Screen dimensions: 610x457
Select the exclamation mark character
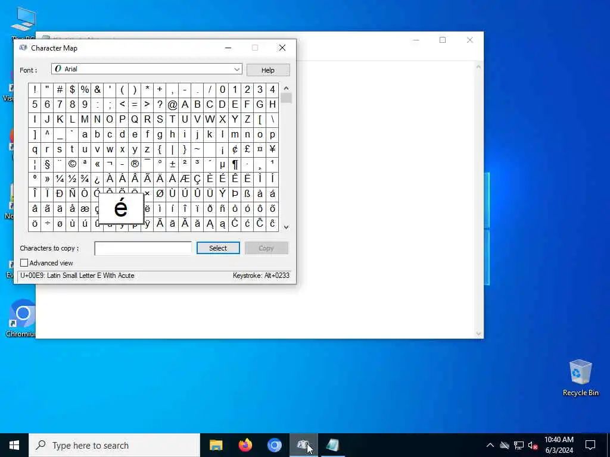pyautogui.click(x=35, y=90)
